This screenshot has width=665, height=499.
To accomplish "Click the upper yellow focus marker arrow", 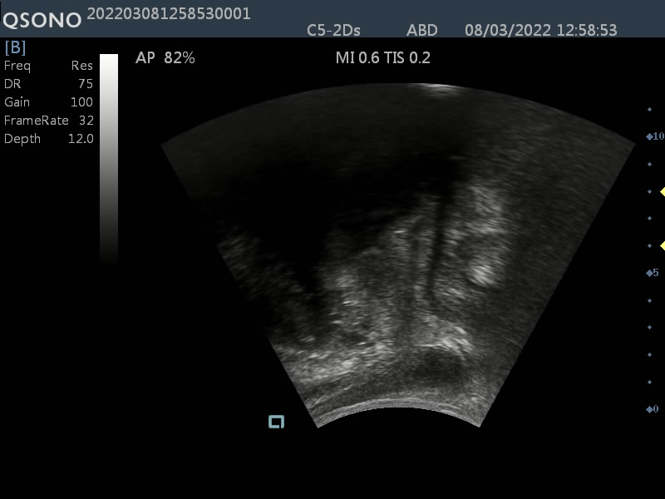I will 663,192.
